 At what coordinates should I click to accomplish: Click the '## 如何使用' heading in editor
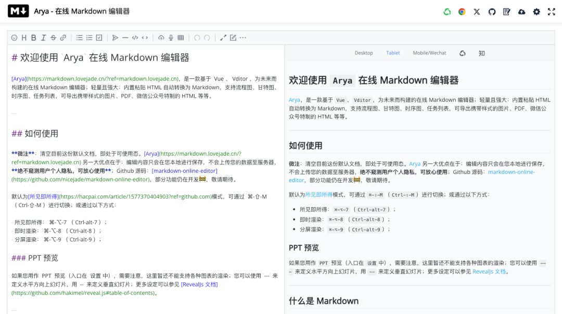click(x=35, y=134)
